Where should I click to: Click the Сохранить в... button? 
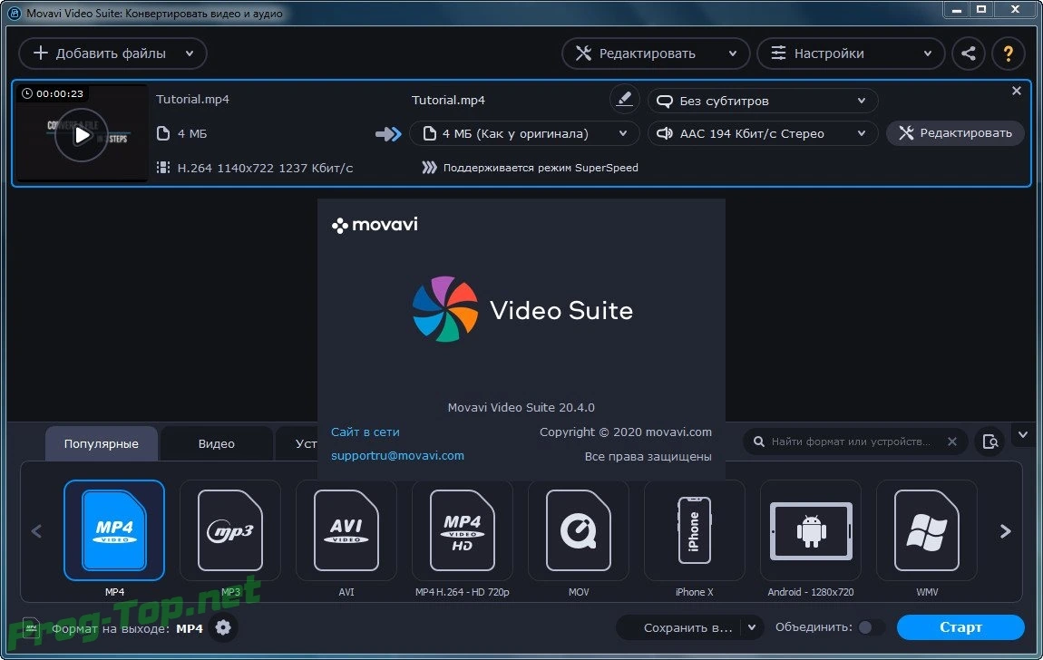tap(680, 626)
